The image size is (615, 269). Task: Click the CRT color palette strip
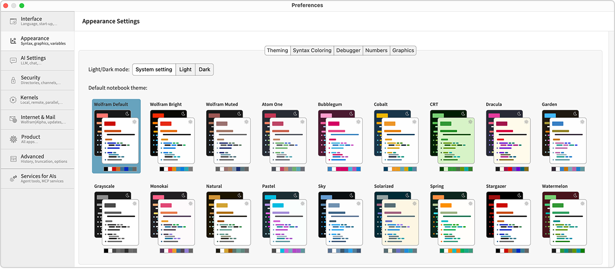[456, 169]
